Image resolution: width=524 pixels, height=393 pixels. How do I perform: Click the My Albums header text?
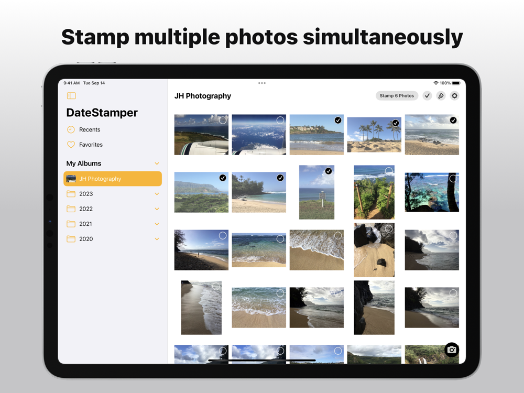pos(83,163)
